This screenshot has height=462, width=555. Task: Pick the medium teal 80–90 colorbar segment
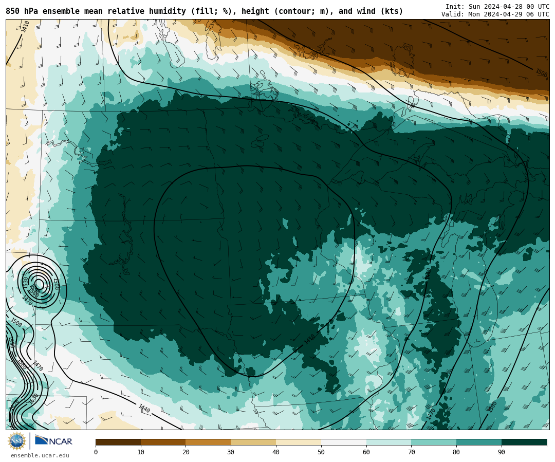[x=479, y=442]
